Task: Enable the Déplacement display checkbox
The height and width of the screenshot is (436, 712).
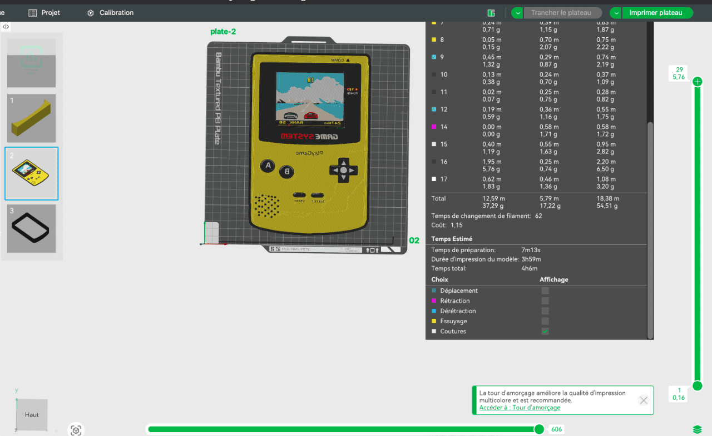Action: (545, 290)
